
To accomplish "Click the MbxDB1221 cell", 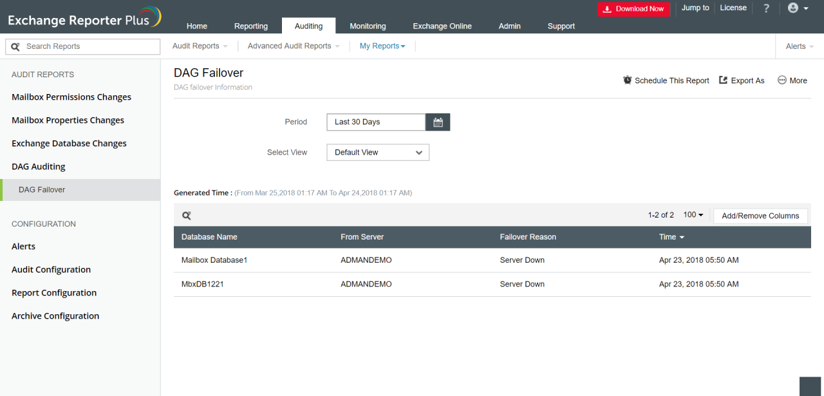I will [202, 284].
